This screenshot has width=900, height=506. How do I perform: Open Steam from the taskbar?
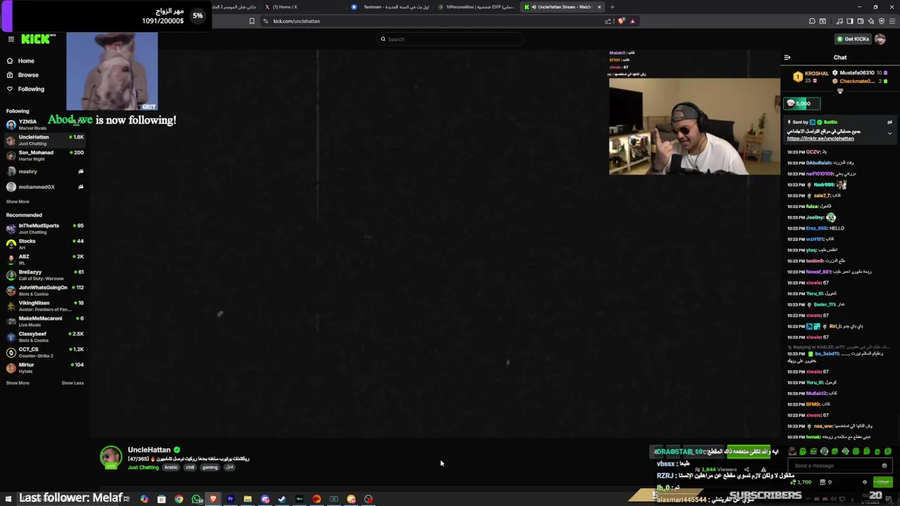click(x=282, y=499)
